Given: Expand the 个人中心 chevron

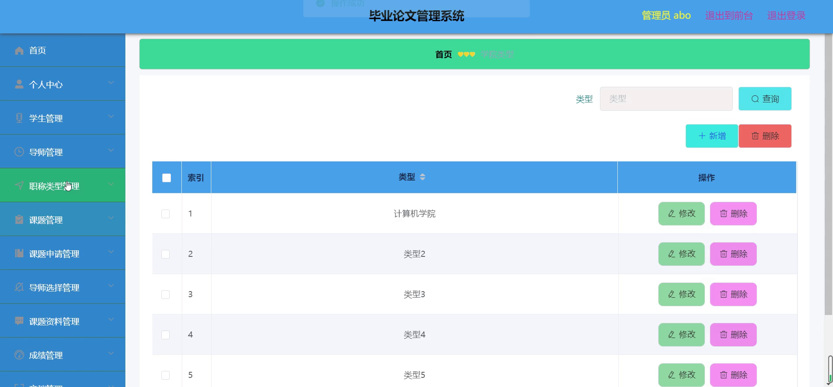Looking at the screenshot, I should coord(111,82).
